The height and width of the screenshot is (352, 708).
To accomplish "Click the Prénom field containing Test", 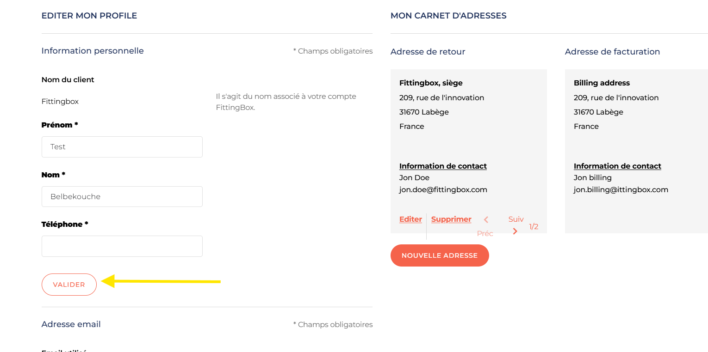I will click(x=122, y=147).
